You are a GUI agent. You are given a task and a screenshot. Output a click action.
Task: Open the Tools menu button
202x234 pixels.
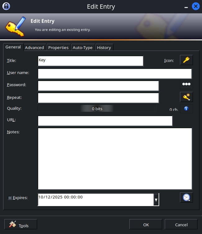[21, 224]
